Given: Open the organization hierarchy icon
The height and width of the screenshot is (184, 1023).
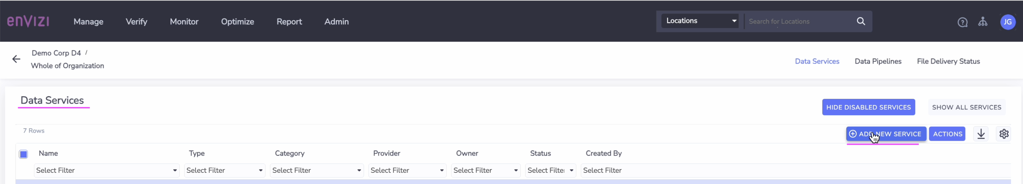Looking at the screenshot, I should point(983,22).
